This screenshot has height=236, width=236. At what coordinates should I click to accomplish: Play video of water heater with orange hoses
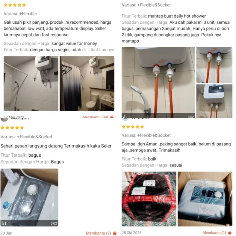tap(158, 83)
